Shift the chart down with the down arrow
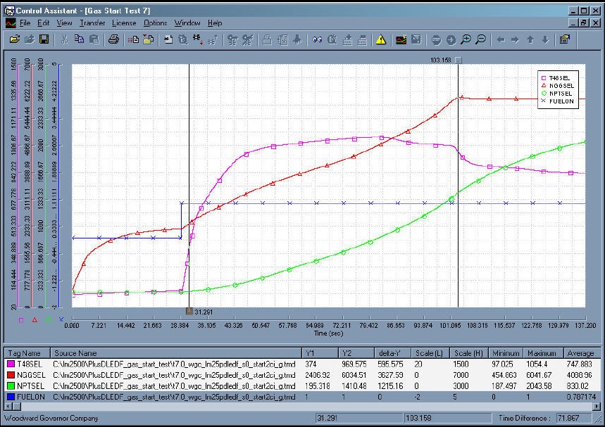Image resolution: width=605 pixels, height=427 pixels. [545, 39]
